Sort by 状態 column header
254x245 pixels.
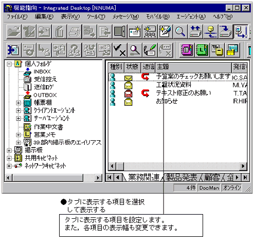(132, 67)
